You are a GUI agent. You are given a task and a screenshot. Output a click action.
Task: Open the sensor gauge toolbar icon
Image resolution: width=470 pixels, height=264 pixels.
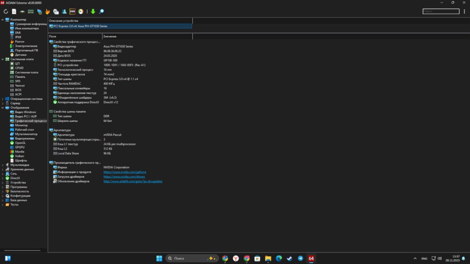[81, 11]
